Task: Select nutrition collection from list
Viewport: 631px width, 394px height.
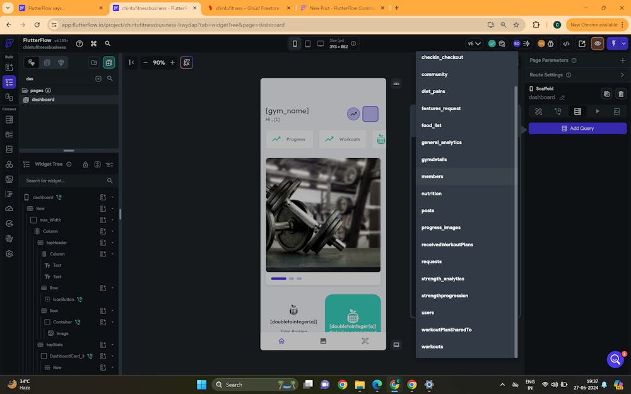Action: coord(465,194)
